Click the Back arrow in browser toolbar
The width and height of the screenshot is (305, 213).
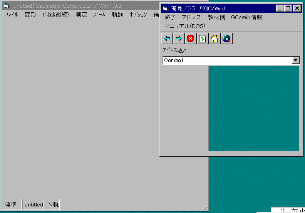tap(167, 39)
